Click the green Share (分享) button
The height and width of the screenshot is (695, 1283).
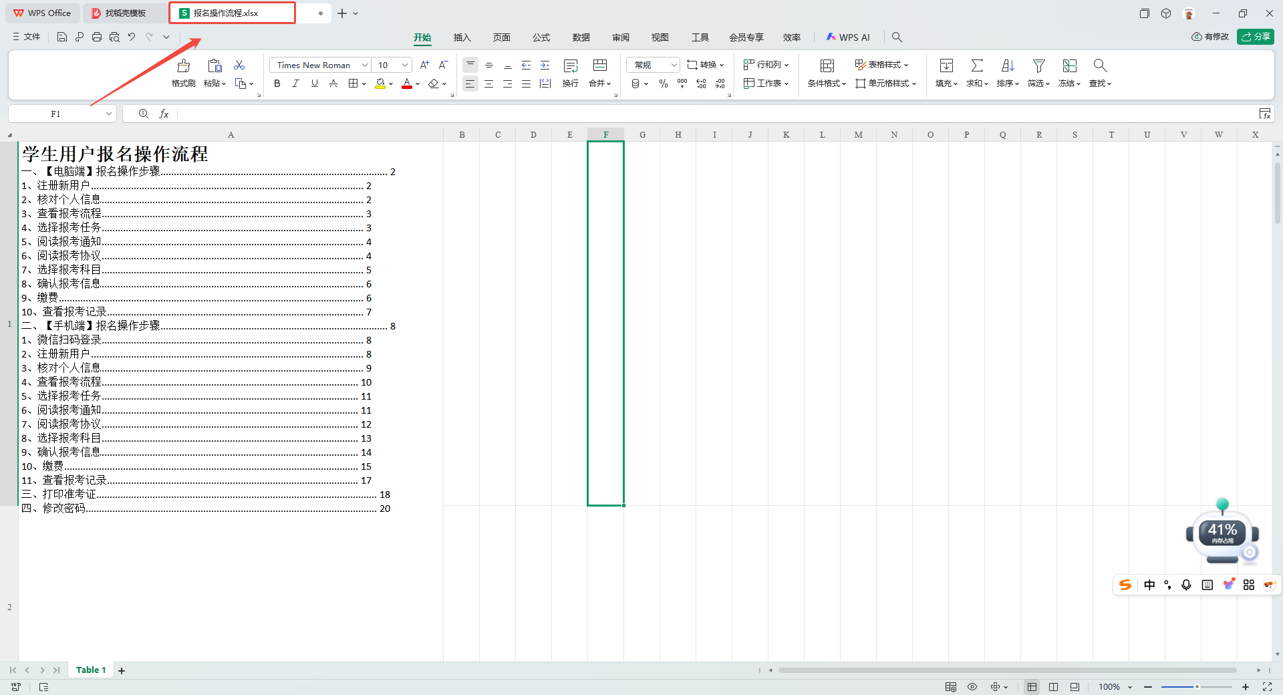(1256, 37)
